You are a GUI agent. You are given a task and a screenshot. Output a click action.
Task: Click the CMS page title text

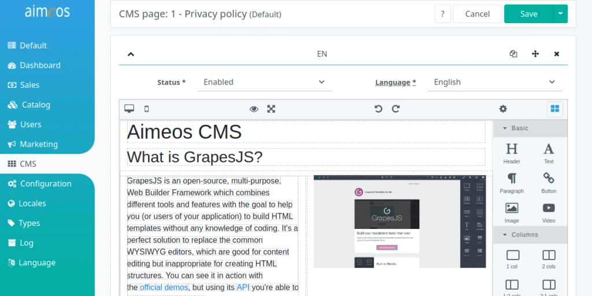(200, 14)
